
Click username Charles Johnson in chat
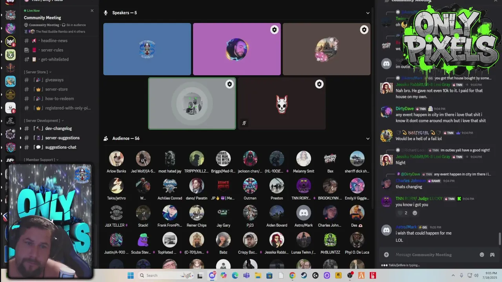[x=411, y=181]
